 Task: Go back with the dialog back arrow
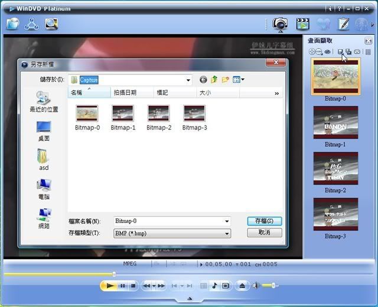[x=203, y=80]
